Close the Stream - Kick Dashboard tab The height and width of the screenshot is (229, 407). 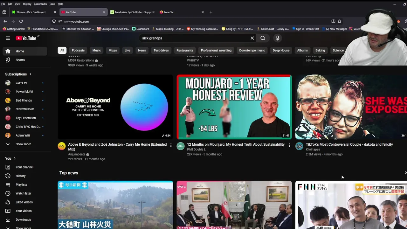tap(55, 12)
